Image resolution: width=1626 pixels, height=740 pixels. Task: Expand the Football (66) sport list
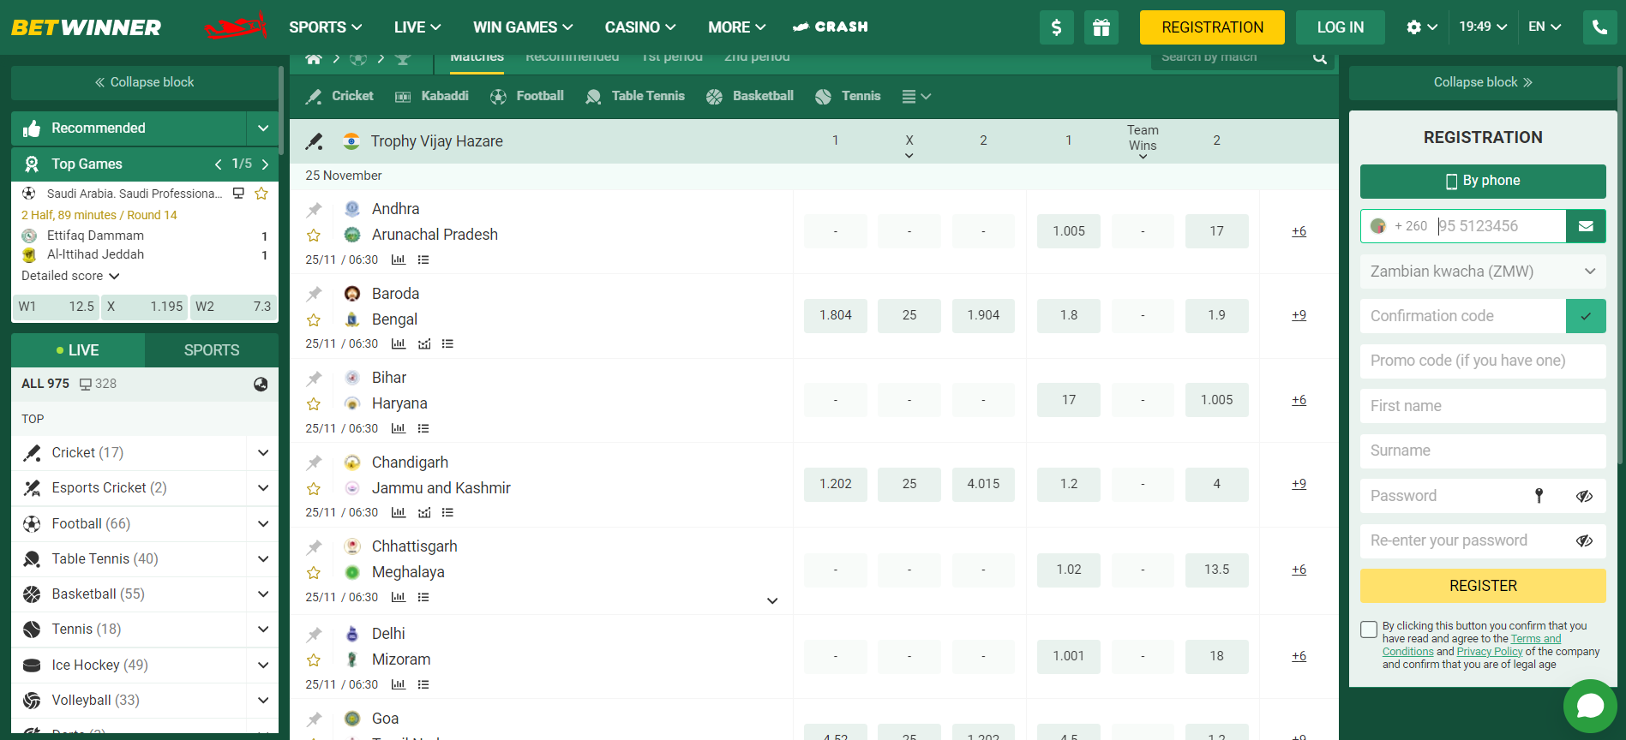coord(263,523)
